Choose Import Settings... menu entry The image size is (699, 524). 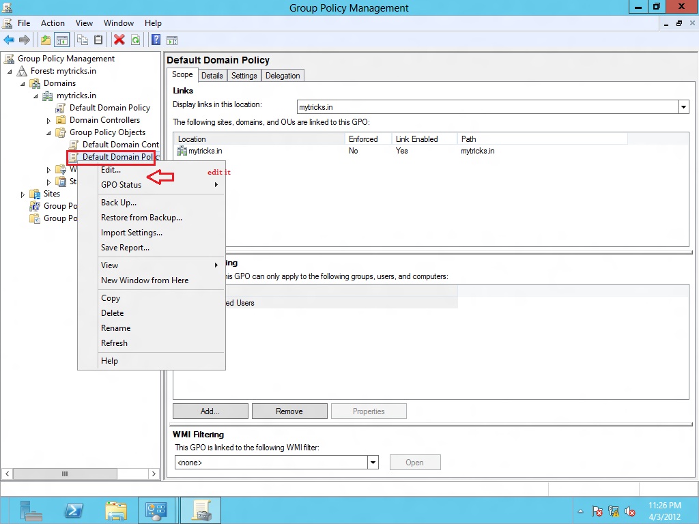161,233
